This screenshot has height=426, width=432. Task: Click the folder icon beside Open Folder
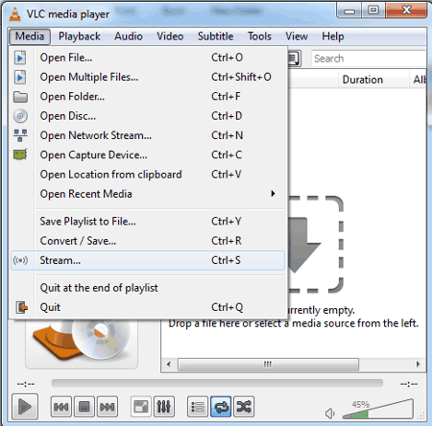[x=20, y=97]
